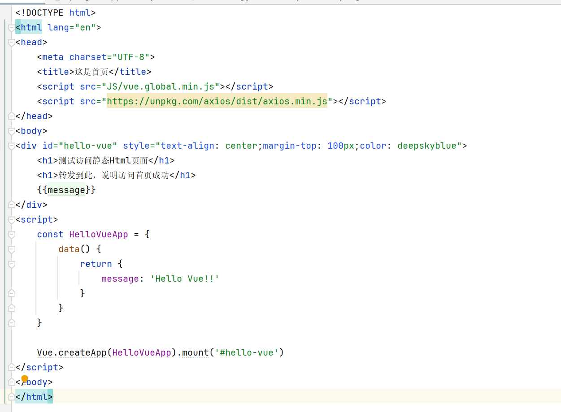Collapse the html lang="en" tag fold marker
The width and height of the screenshot is (561, 412).
pyautogui.click(x=12, y=28)
